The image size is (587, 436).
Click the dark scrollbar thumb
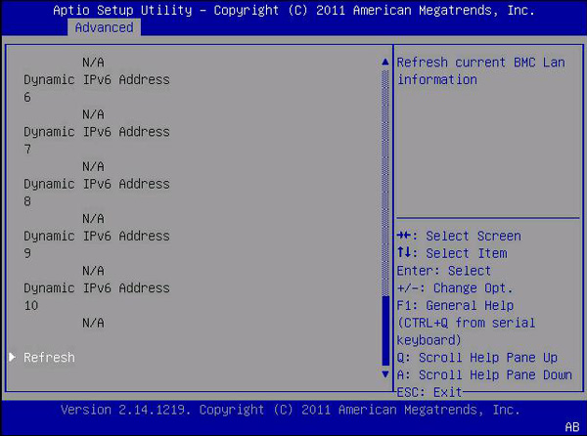coord(385,330)
